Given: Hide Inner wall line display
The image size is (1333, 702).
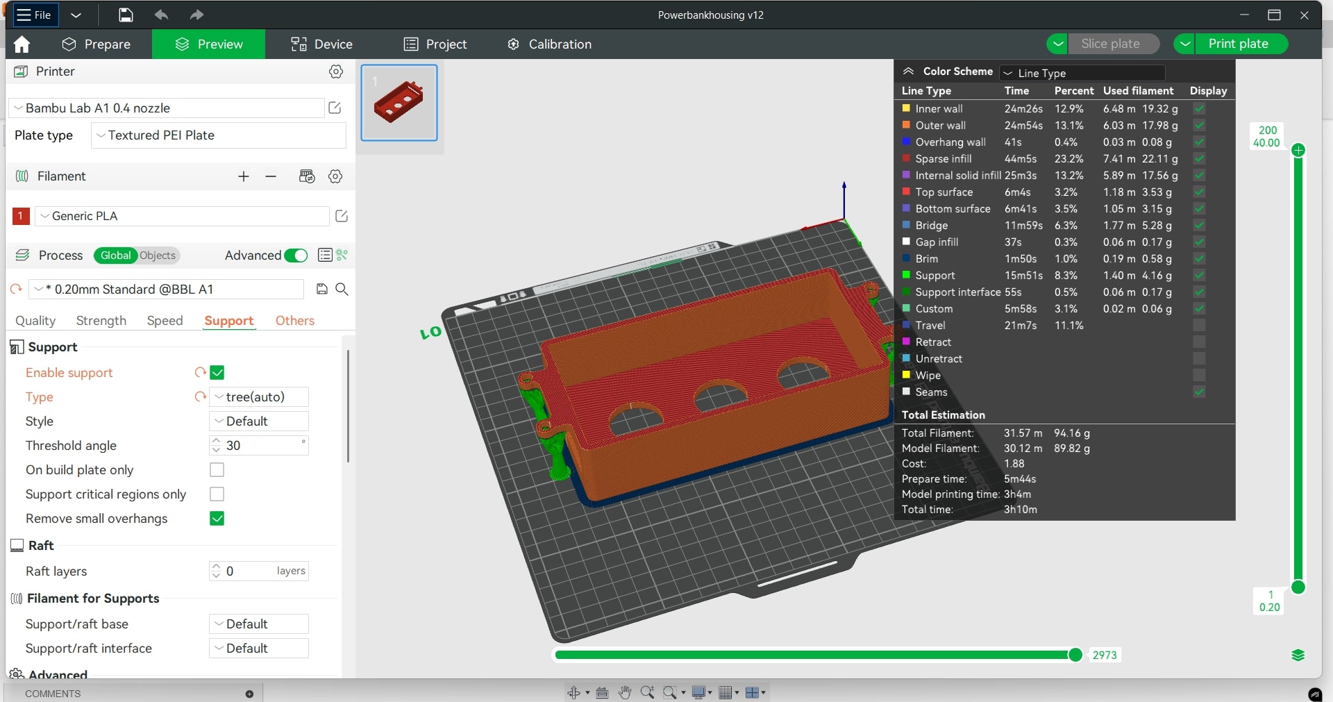Looking at the screenshot, I should coord(1199,109).
